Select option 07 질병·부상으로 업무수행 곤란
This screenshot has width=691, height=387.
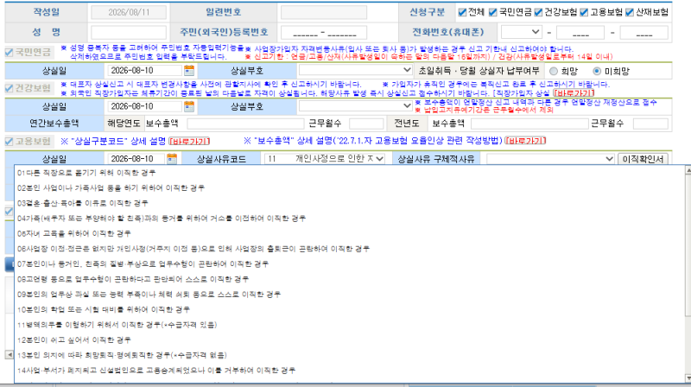coord(349,264)
